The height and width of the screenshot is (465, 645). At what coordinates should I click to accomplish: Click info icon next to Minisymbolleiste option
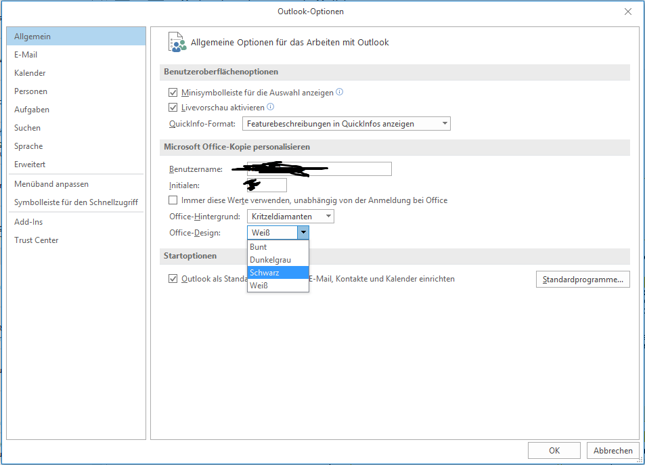click(339, 92)
